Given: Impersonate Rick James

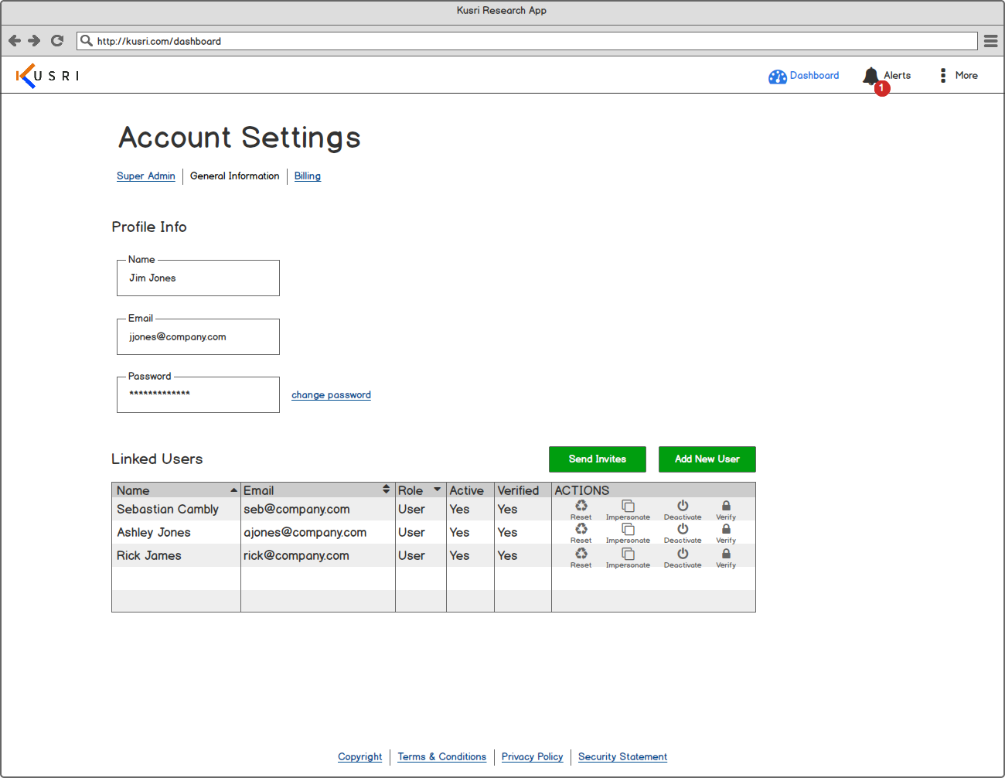Looking at the screenshot, I should [628, 558].
